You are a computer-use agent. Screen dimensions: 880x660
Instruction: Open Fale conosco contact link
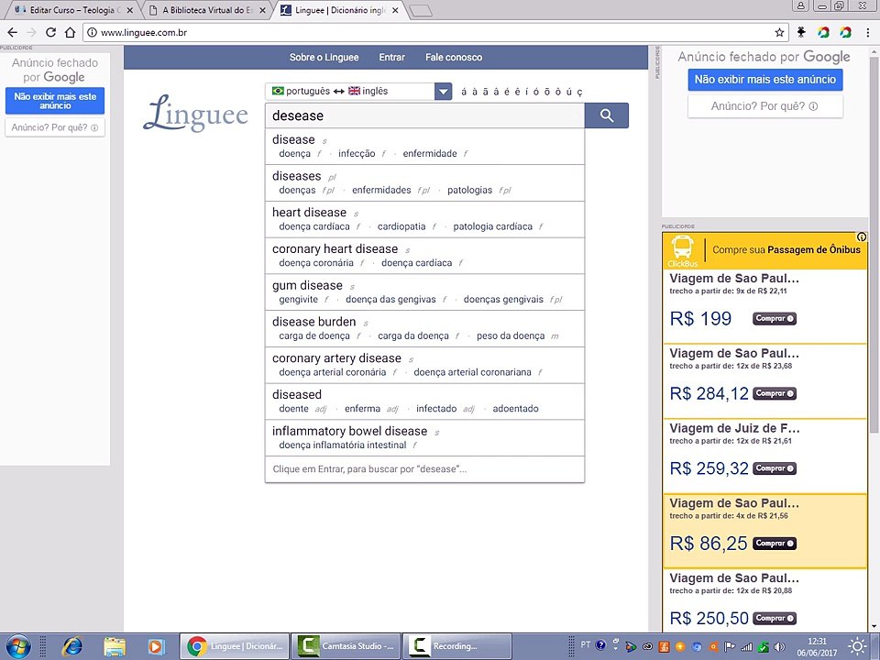pos(454,57)
